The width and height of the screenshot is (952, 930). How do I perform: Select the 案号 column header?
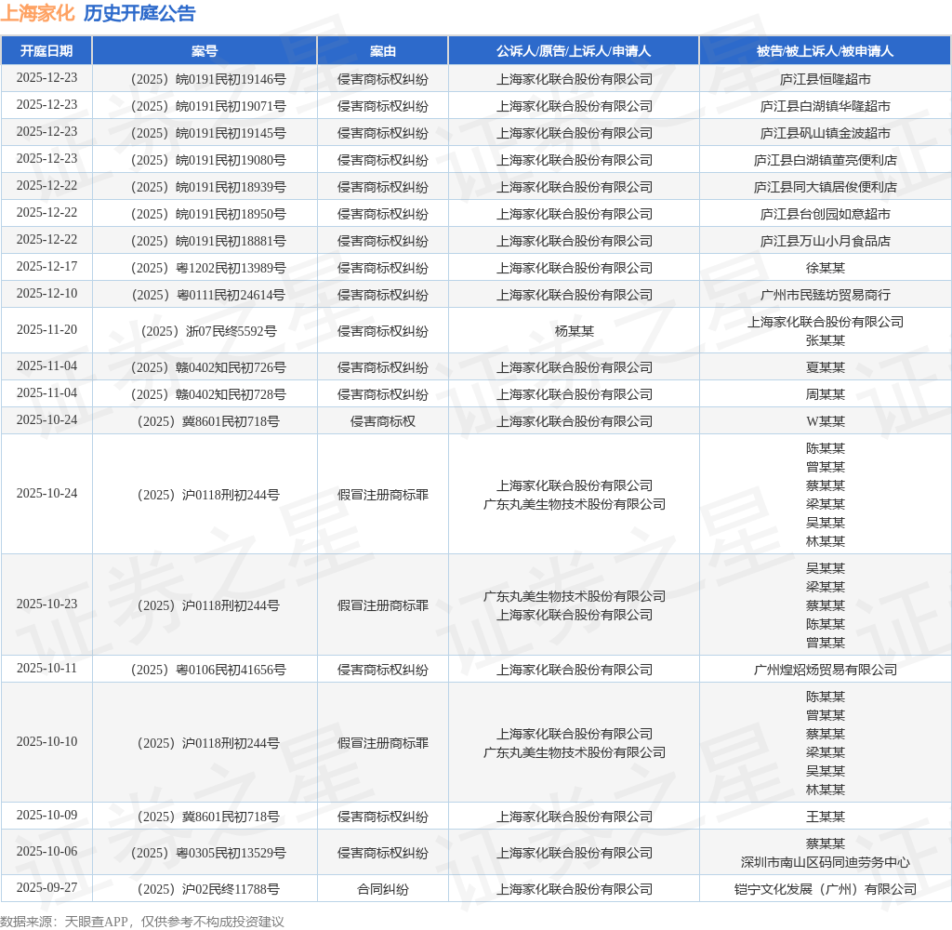[205, 51]
